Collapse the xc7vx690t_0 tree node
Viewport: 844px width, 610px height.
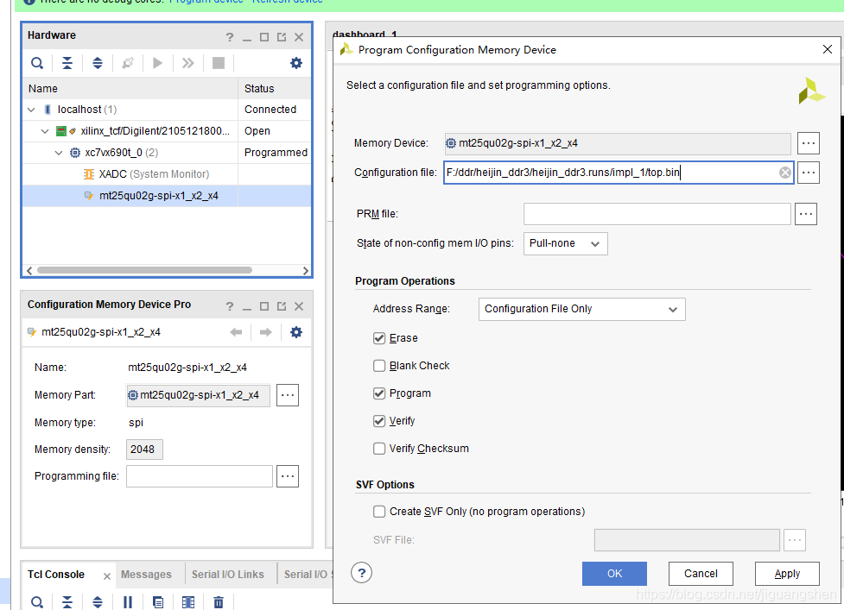pyautogui.click(x=60, y=153)
